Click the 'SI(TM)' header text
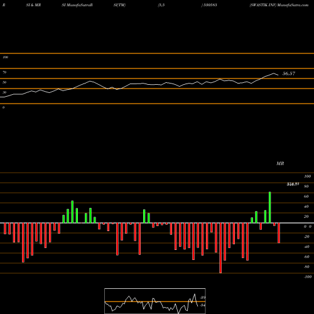Image resolution: width=314 pixels, height=314 pixels. pyautogui.click(x=119, y=5)
